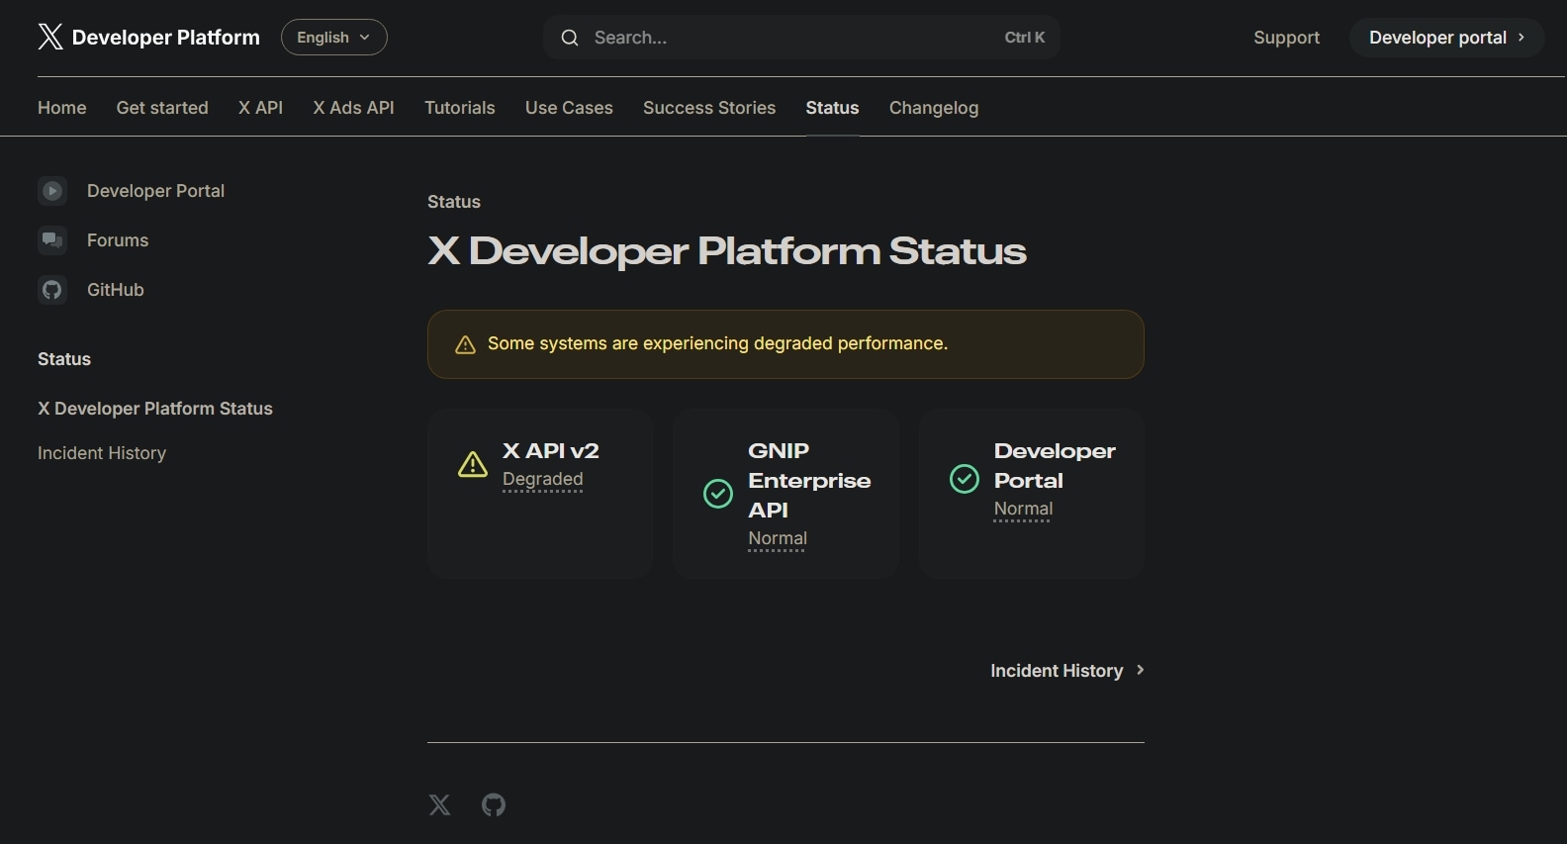The image size is (1567, 844).
Task: Click the Developer Portal card checkmark icon
Action: (x=965, y=479)
